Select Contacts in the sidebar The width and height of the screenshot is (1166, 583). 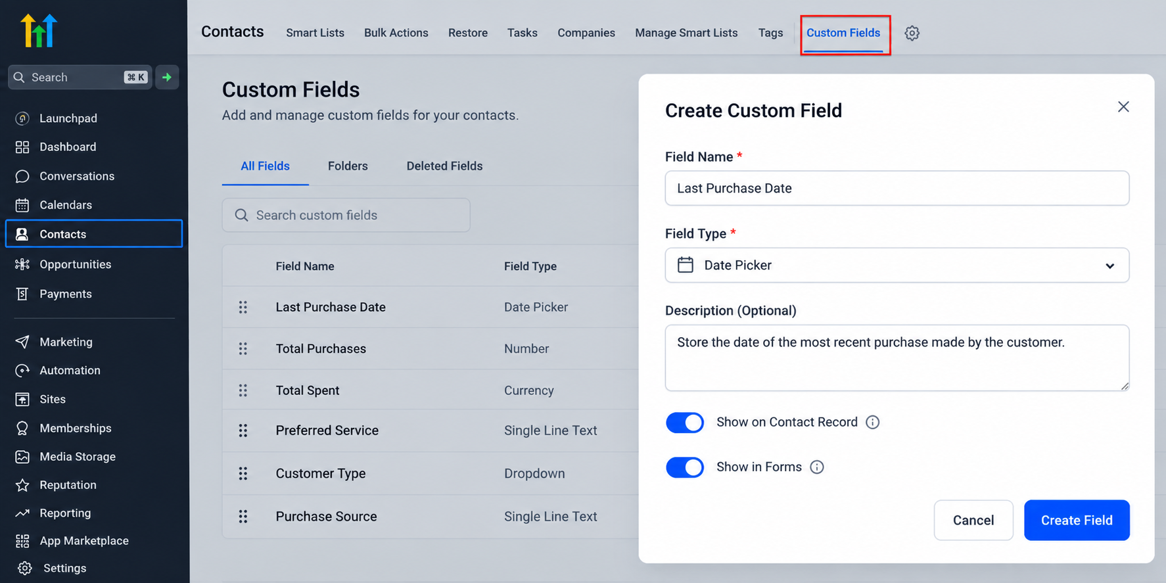tap(94, 234)
